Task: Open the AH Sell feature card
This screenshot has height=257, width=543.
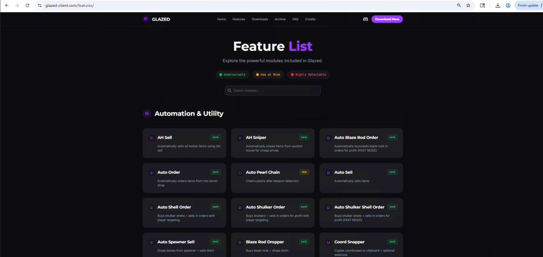Action: coord(184,143)
